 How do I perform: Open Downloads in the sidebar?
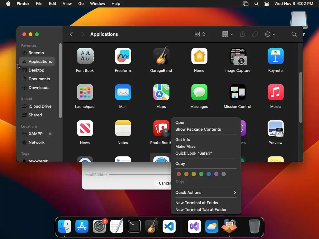pos(37,88)
